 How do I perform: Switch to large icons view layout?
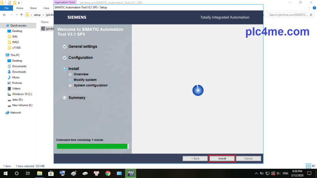313,166
